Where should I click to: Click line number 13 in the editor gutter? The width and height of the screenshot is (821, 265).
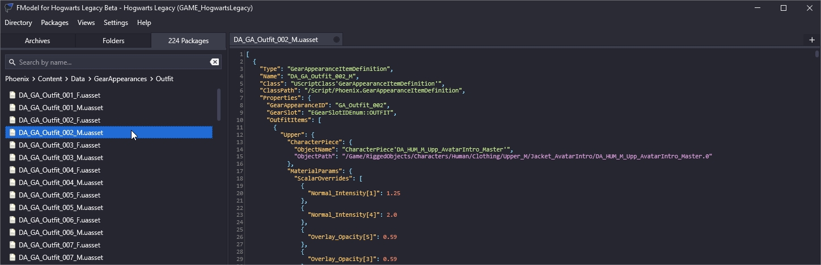[240, 142]
